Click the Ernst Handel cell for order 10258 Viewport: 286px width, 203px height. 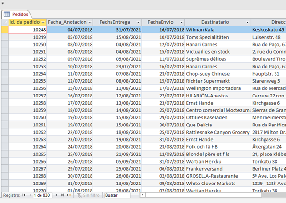coord(217,103)
